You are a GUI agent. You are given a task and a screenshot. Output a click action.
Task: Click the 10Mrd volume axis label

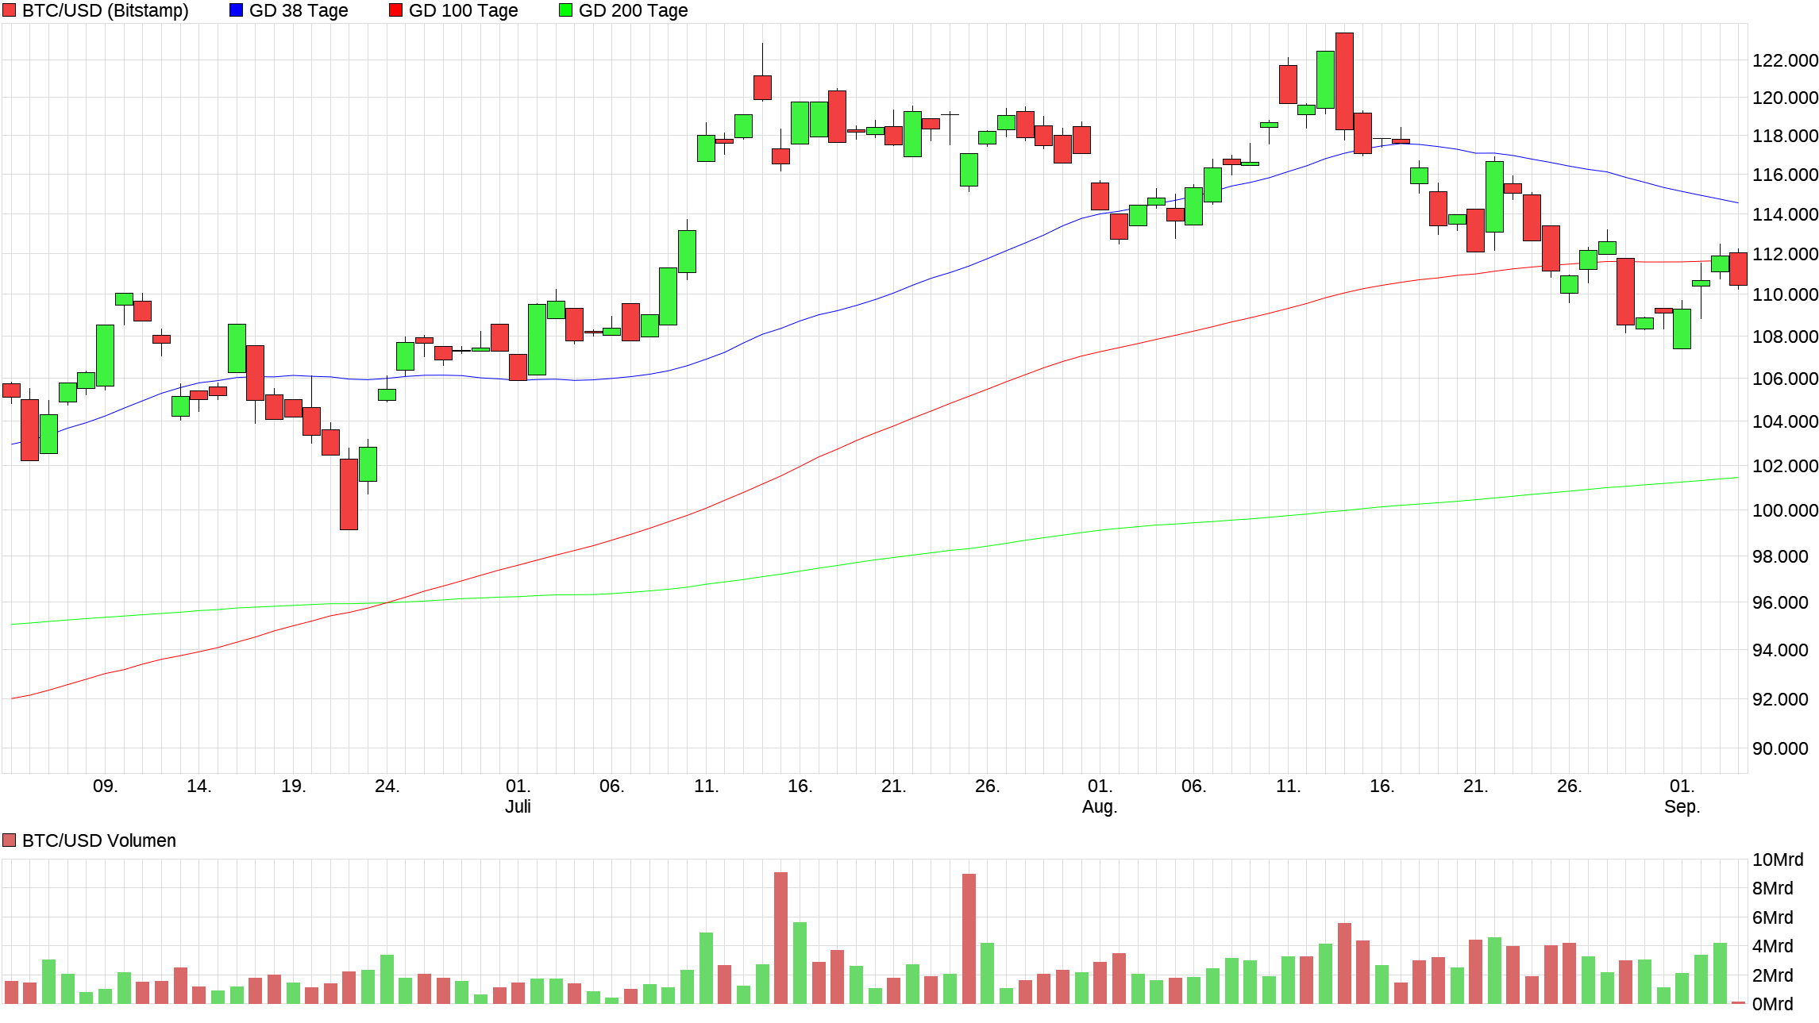1778,860
